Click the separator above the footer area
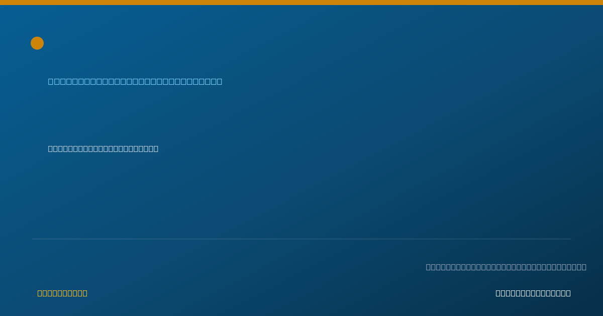The height and width of the screenshot is (316, 603). pyautogui.click(x=301, y=239)
